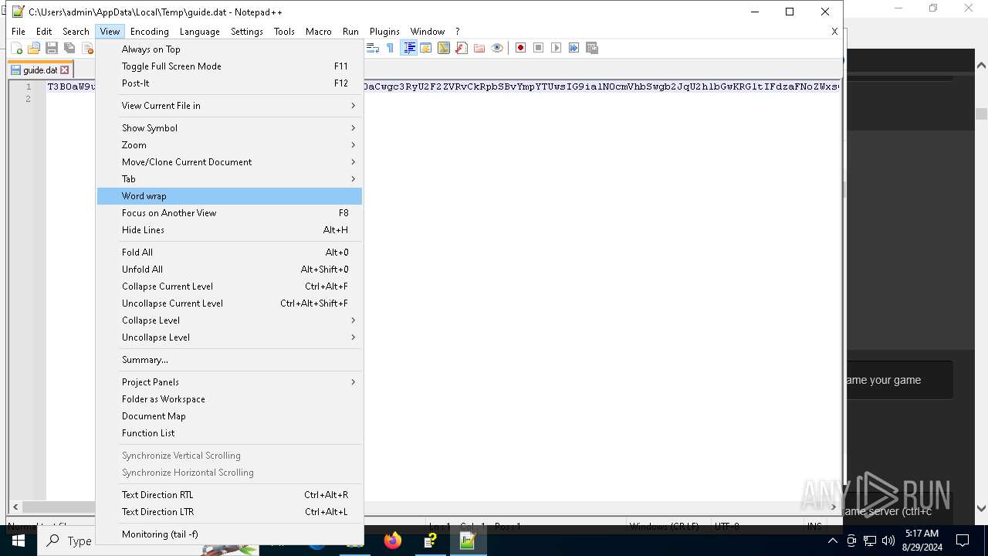
Task: Open the Document Map toolbar icon
Action: pyautogui.click(x=444, y=48)
